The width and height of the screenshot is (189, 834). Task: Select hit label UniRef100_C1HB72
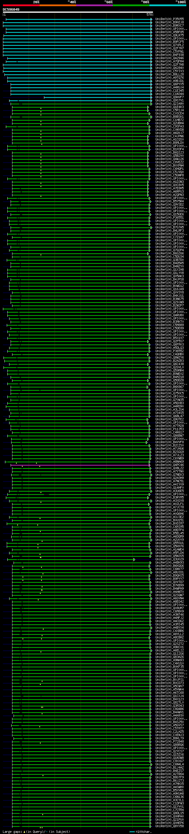click(170, 120)
